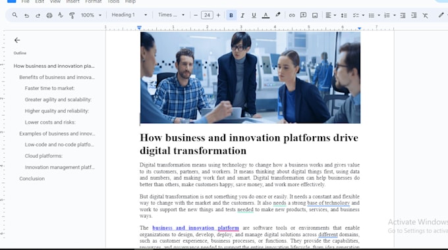Click the font size field showing 24

coord(207,15)
